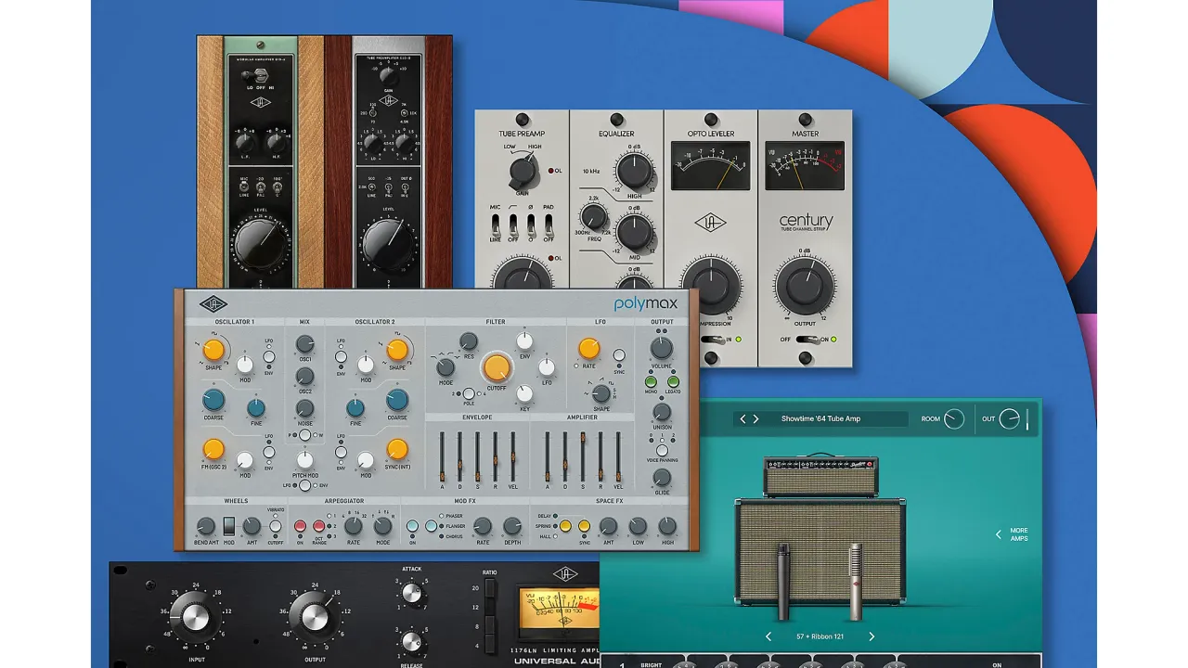The height and width of the screenshot is (668, 1188).
Task: Click Oscillator 1 orange SHAPE knob
Action: [213, 350]
